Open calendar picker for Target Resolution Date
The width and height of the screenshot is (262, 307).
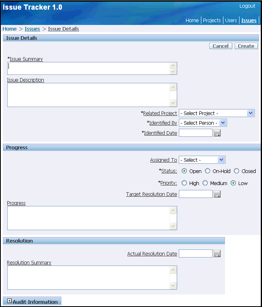click(x=217, y=194)
